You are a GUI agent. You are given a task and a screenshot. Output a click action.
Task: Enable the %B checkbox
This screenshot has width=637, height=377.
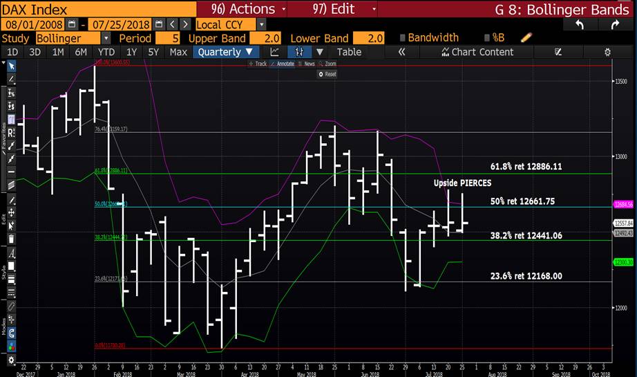coord(487,38)
